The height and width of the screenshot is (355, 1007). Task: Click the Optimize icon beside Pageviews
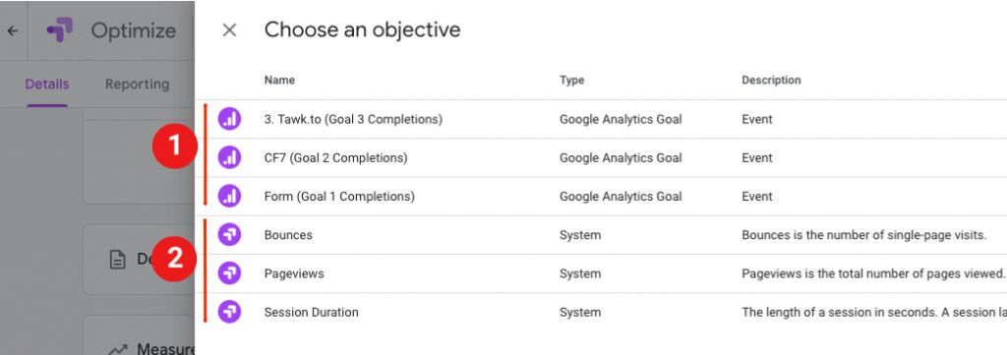point(229,273)
